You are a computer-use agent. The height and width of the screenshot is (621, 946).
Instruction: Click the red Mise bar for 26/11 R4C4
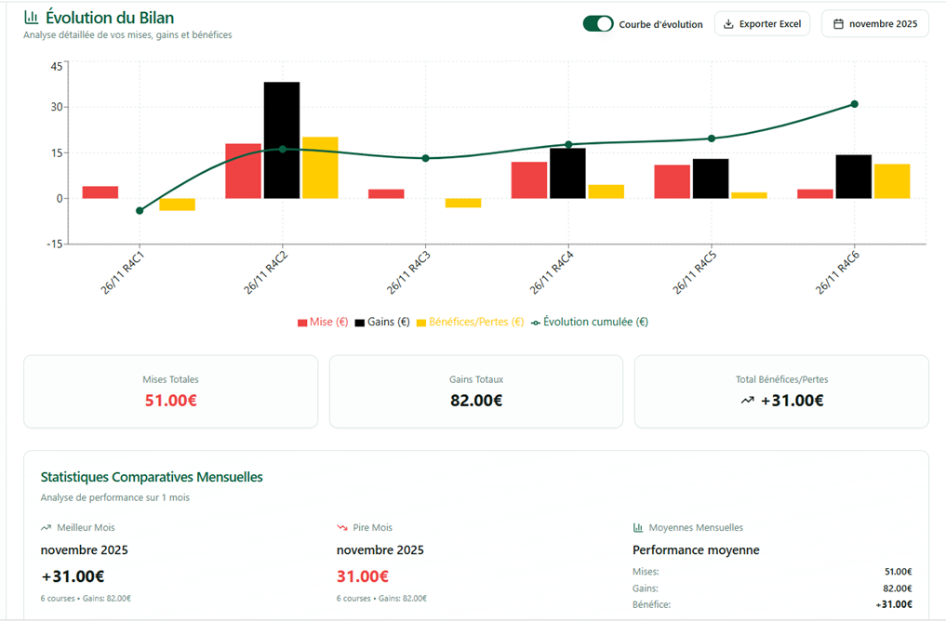(x=529, y=179)
